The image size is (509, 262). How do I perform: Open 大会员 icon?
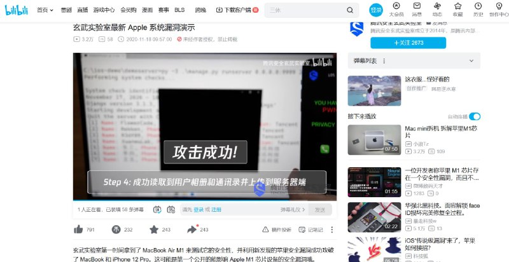point(396,10)
